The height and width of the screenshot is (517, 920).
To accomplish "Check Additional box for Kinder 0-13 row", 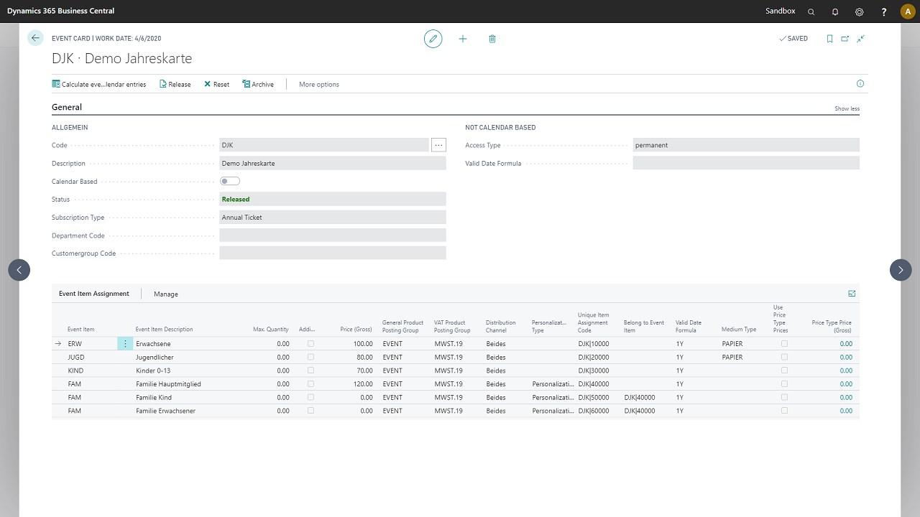I will [x=310, y=371].
